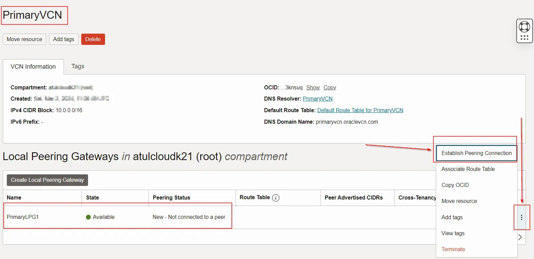
Task: Open the PrimaryVCN DNS Resolver link
Action: 317,99
